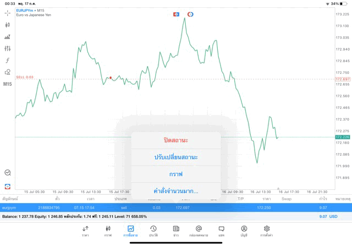The height and width of the screenshot is (246, 352).
Task: Open การตั้งค่า settings gear tab
Action: pos(267,231)
